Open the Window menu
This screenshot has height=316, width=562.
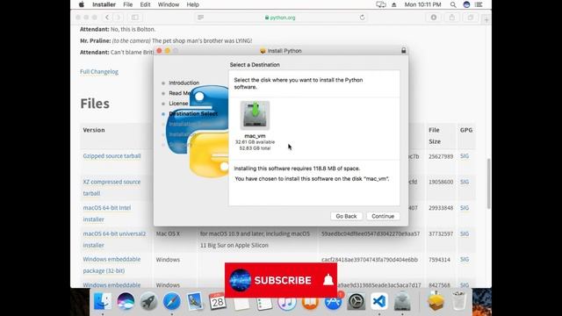(169, 4)
